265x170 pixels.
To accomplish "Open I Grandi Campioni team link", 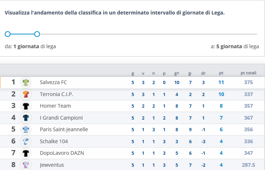I will 61,118.
